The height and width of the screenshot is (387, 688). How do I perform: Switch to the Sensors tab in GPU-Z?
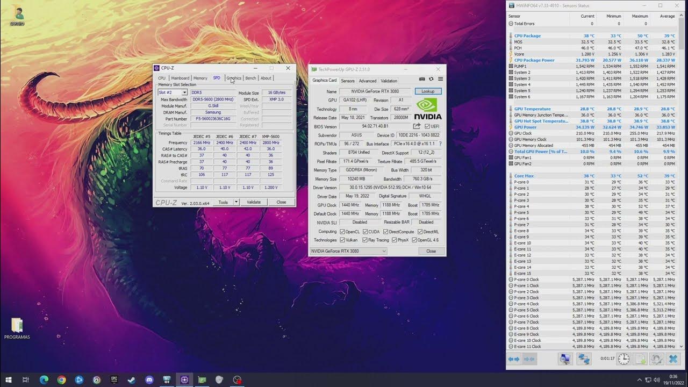coord(348,81)
